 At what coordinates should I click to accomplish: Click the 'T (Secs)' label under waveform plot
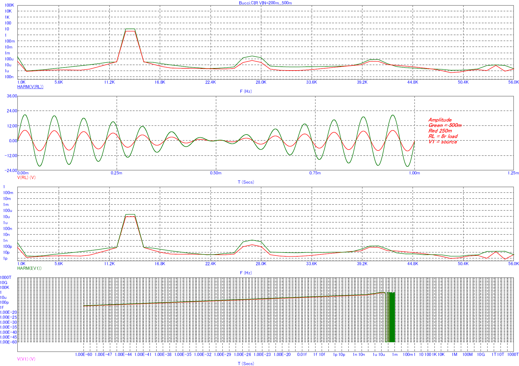[246, 182]
